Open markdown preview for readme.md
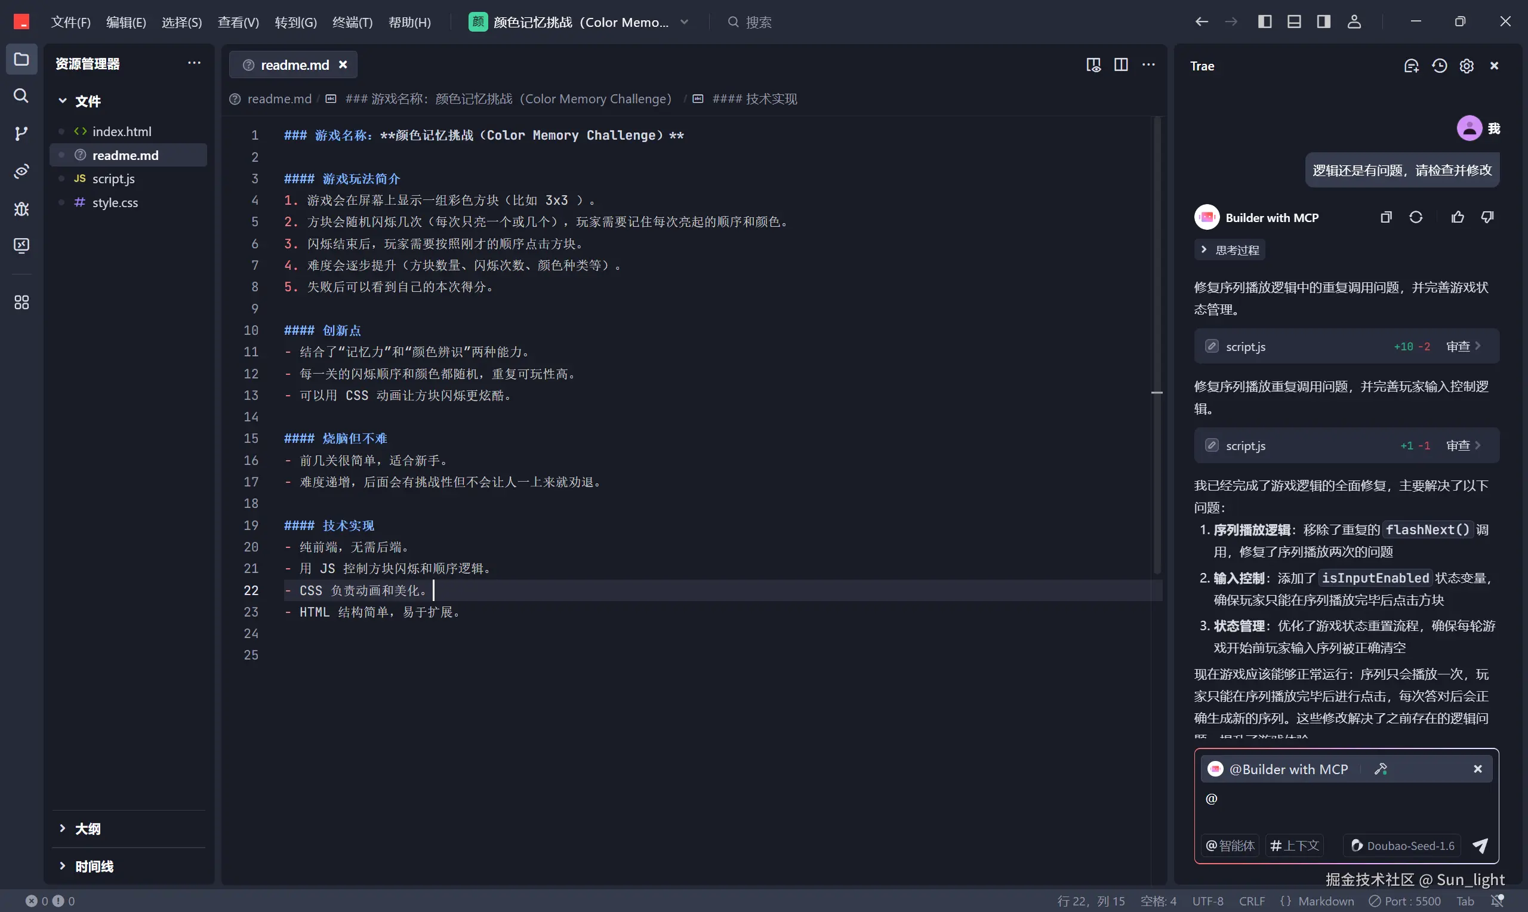The height and width of the screenshot is (912, 1528). coord(1093,65)
